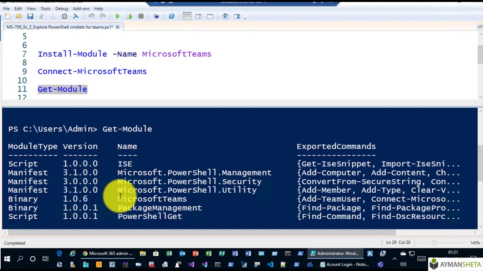Click the Run Selection icon
The height and width of the screenshot is (271, 483).
[129, 16]
